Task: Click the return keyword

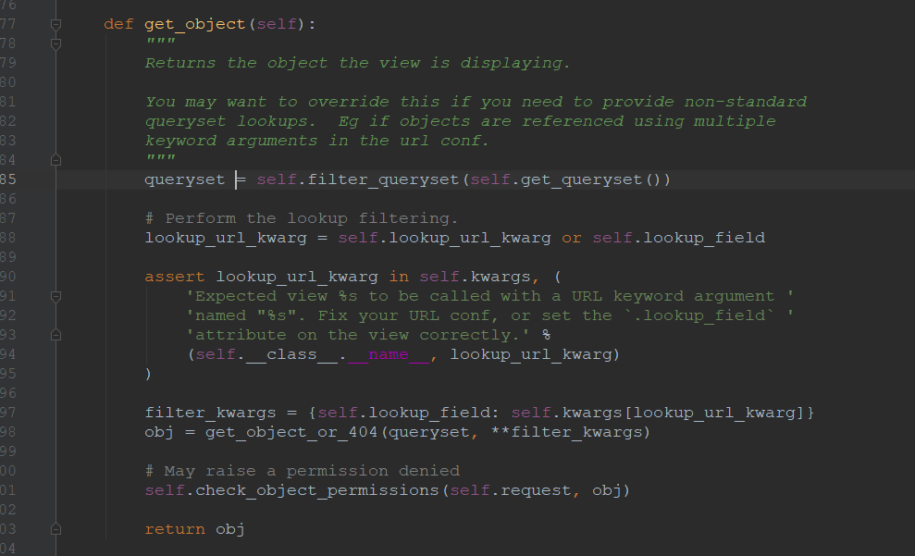Action: (175, 529)
